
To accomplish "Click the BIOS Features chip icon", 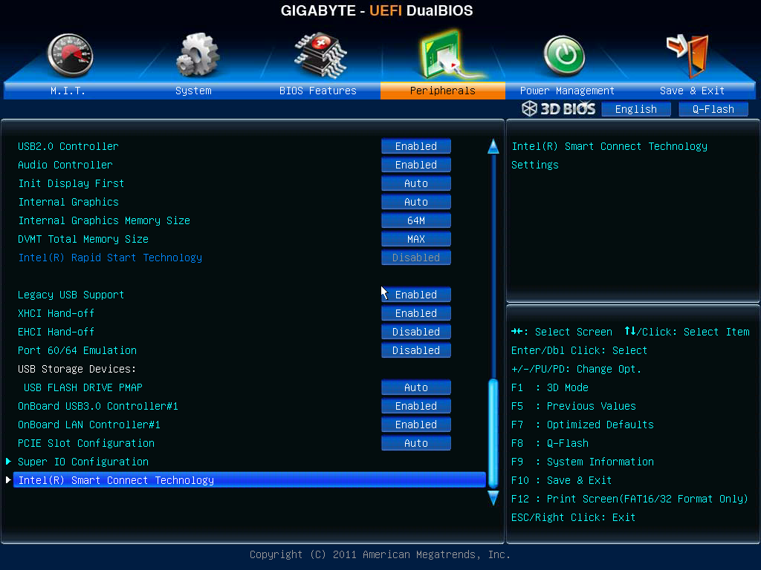I will pos(321,56).
